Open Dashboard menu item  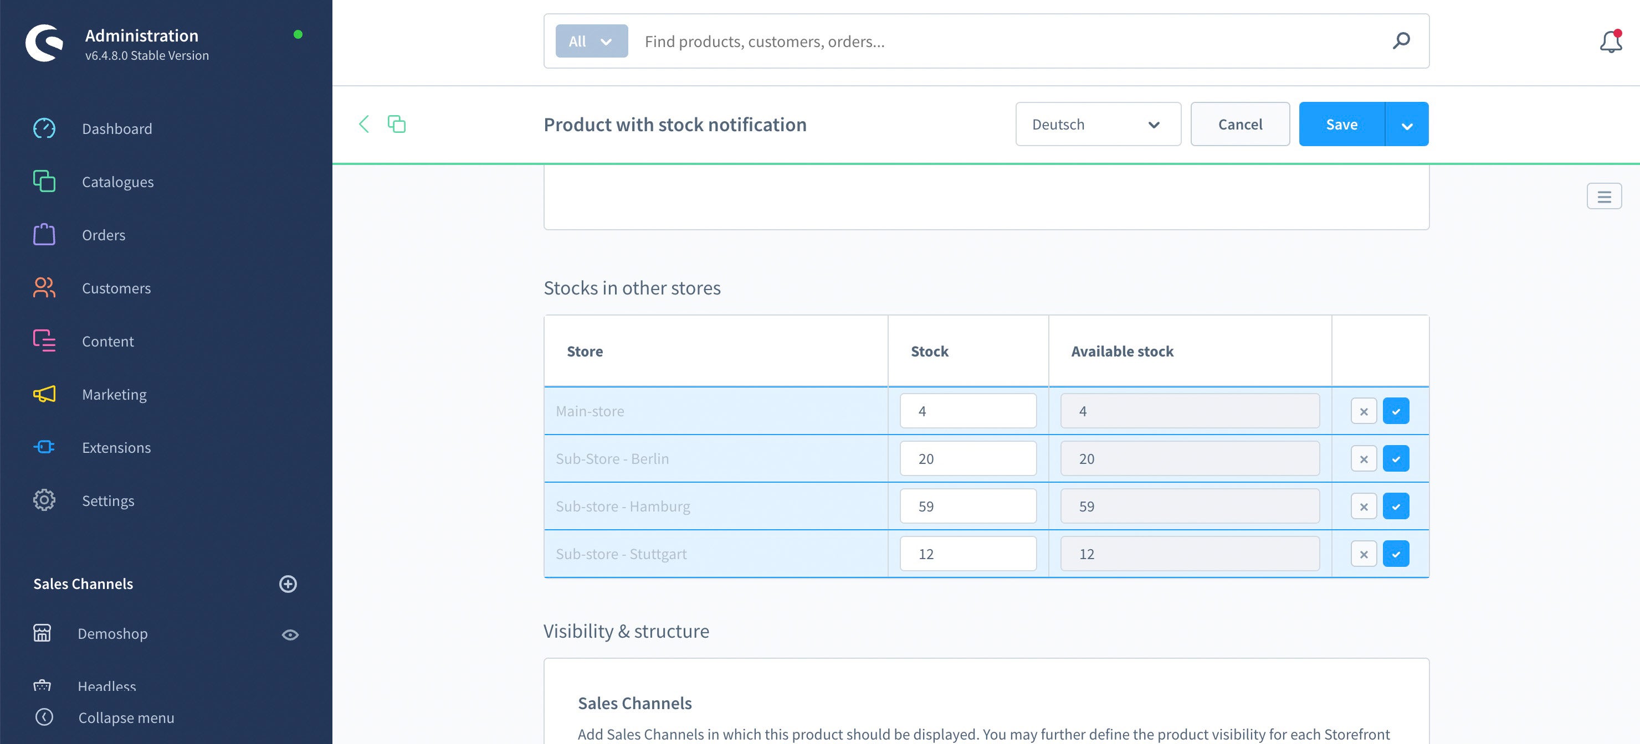(117, 128)
